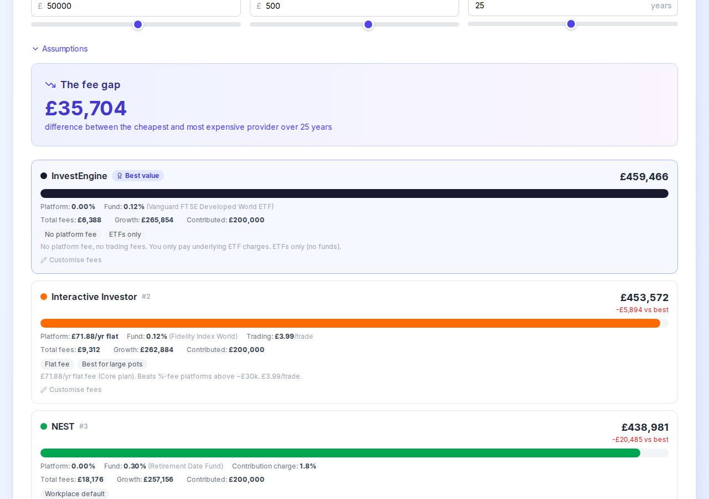Click the years slider handle

pos(571,24)
